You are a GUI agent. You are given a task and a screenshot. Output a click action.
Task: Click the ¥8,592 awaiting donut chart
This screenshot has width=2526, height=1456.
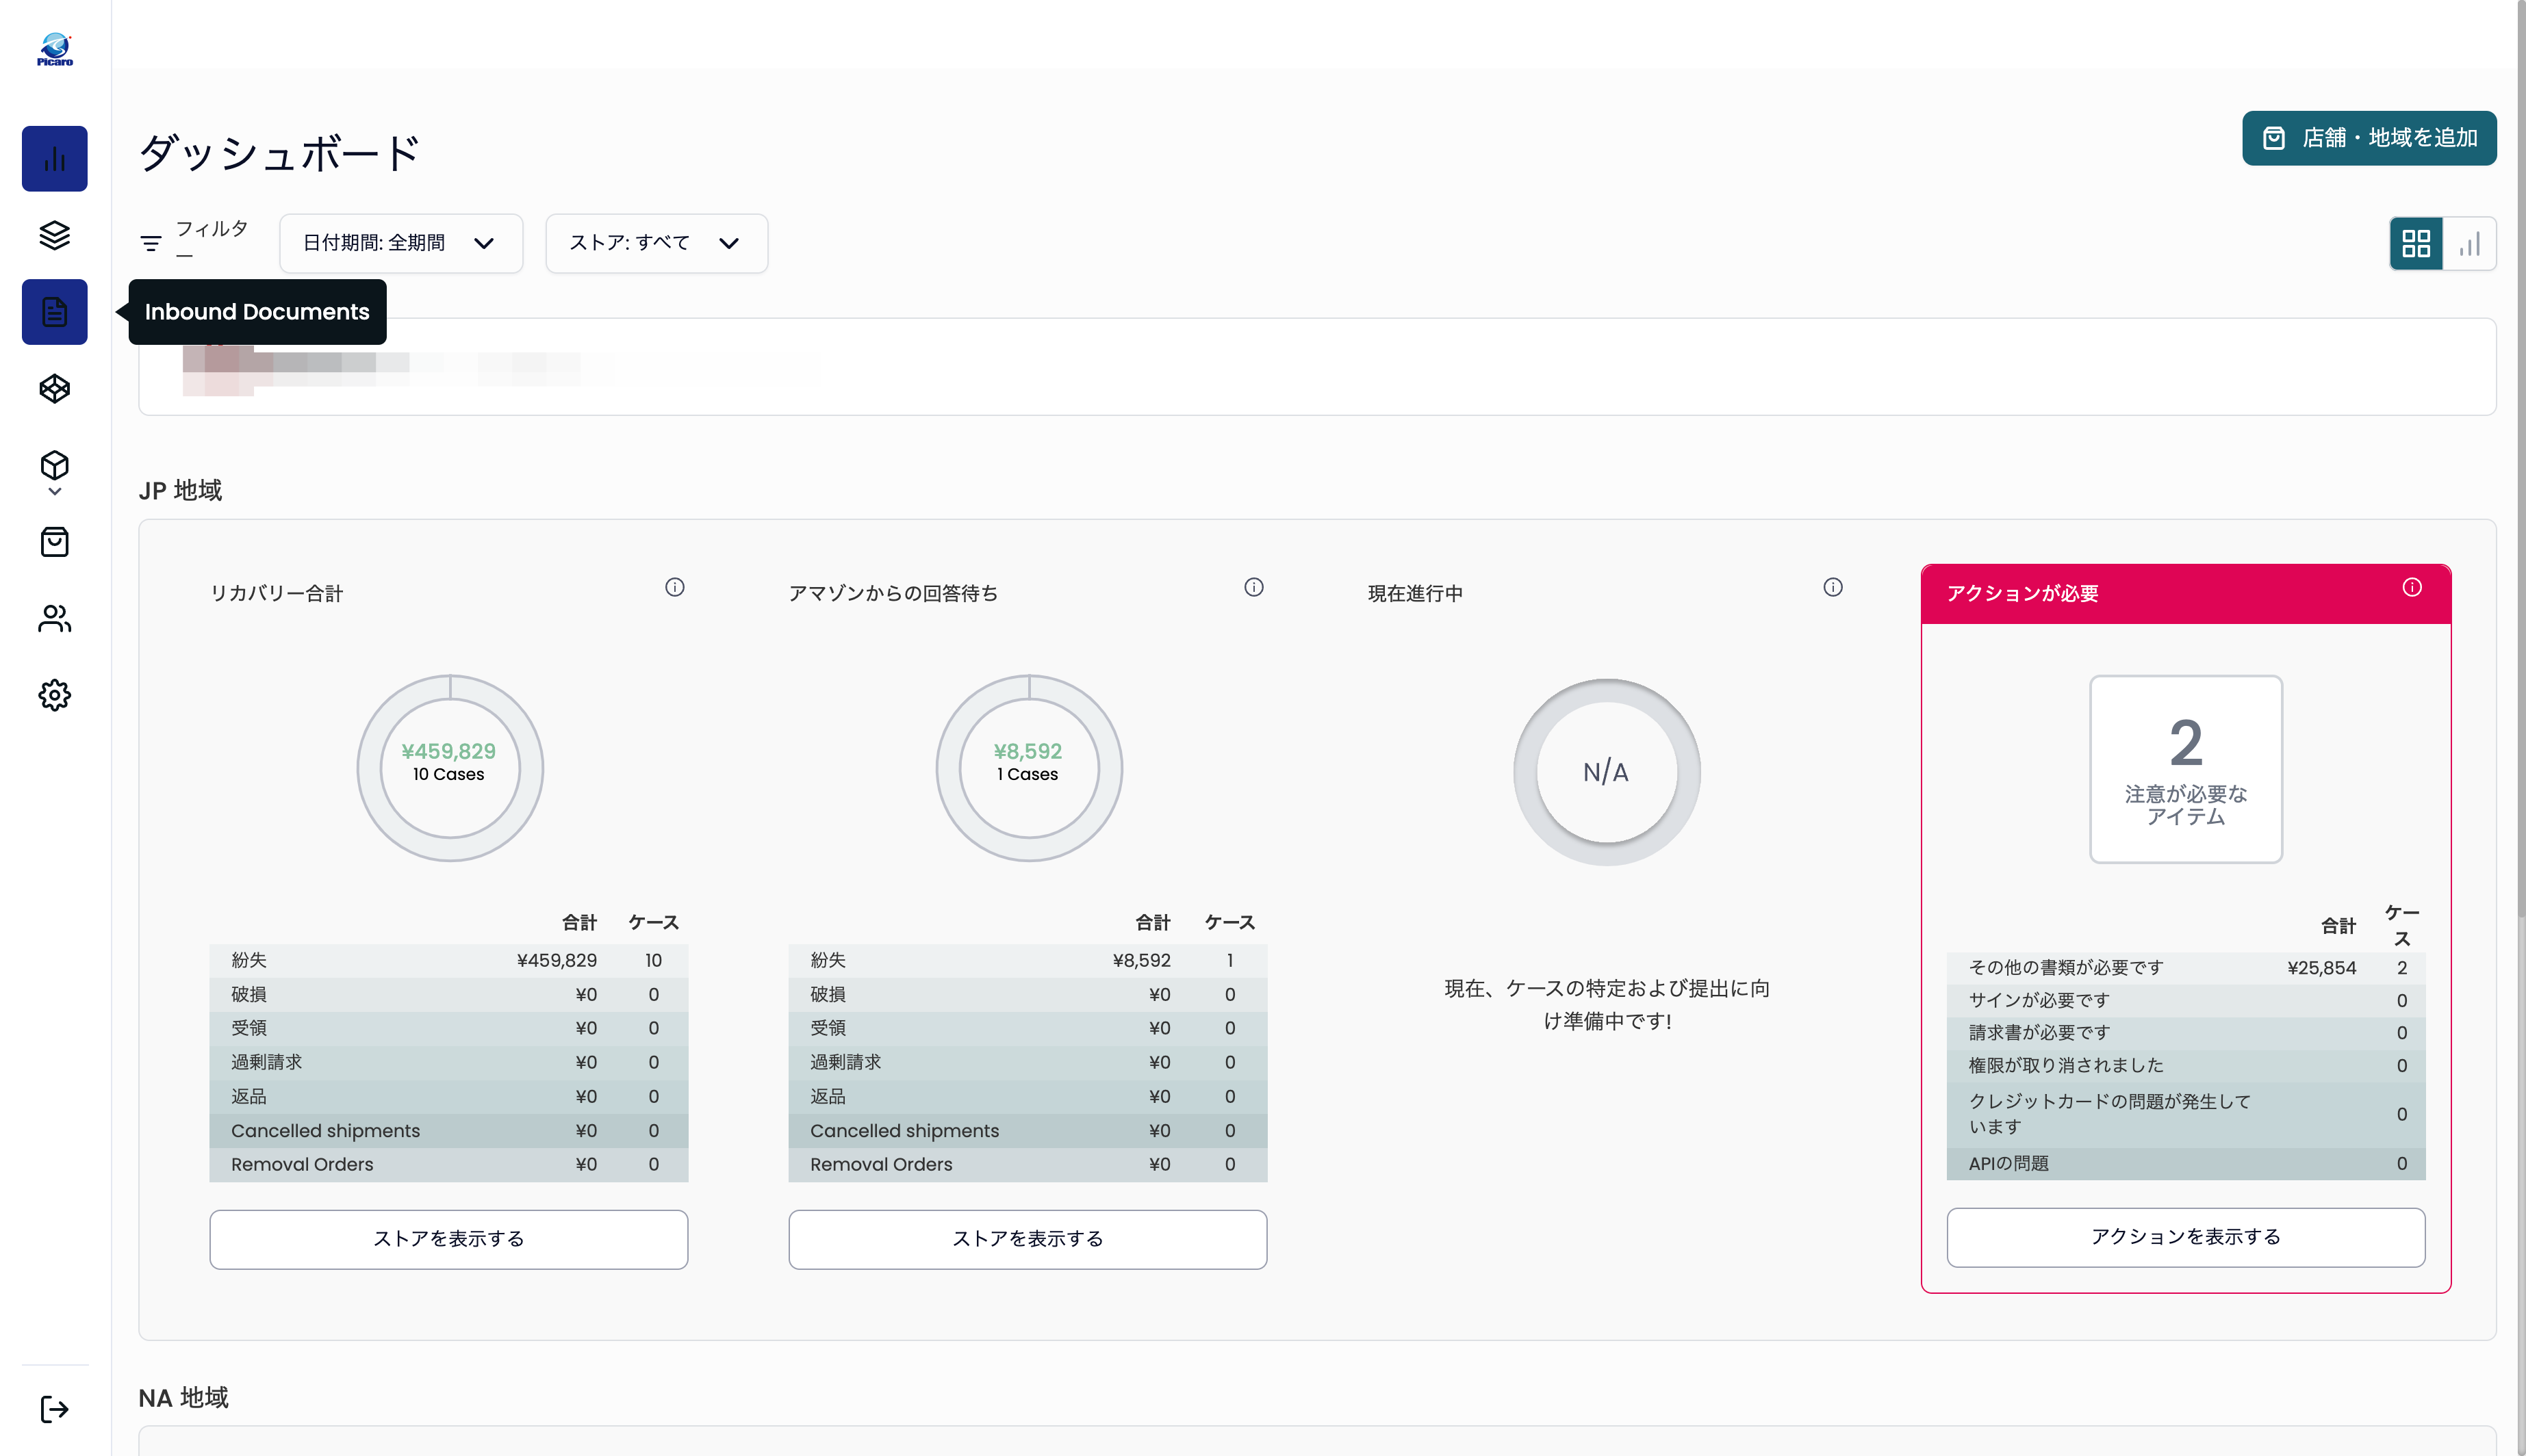(x=1030, y=768)
